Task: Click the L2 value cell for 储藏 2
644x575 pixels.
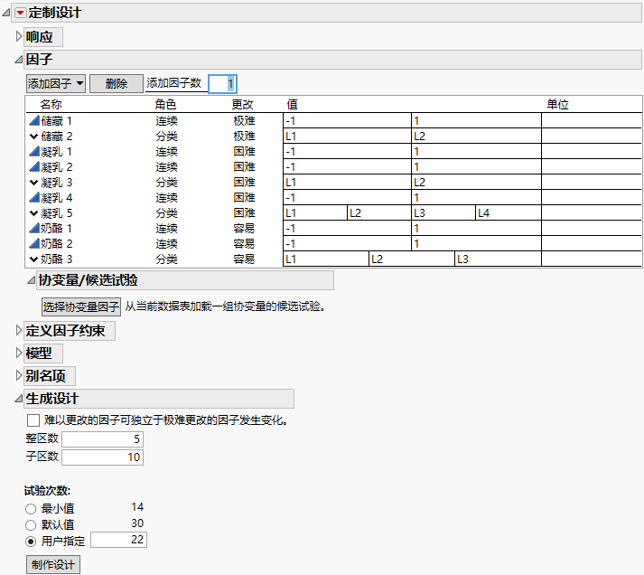Action: [476, 136]
